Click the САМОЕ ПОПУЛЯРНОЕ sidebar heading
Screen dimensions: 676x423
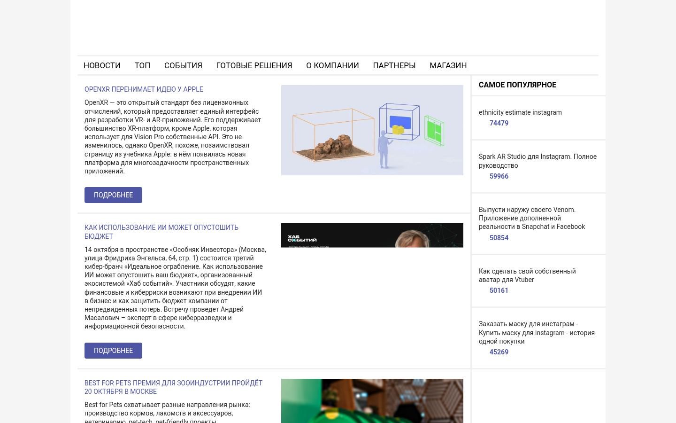[517, 85]
